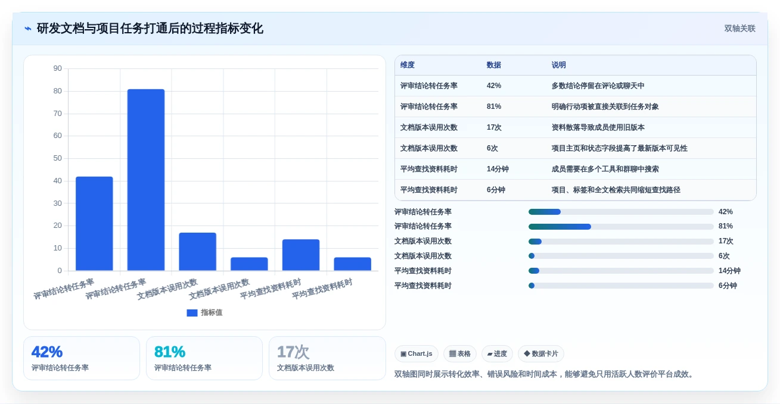Click 平均查找资料耗时 in the table's 14分钟 row

coord(429,169)
